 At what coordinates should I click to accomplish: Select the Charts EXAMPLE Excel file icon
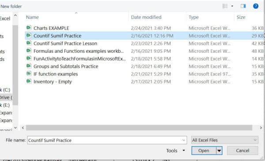(x=29, y=28)
